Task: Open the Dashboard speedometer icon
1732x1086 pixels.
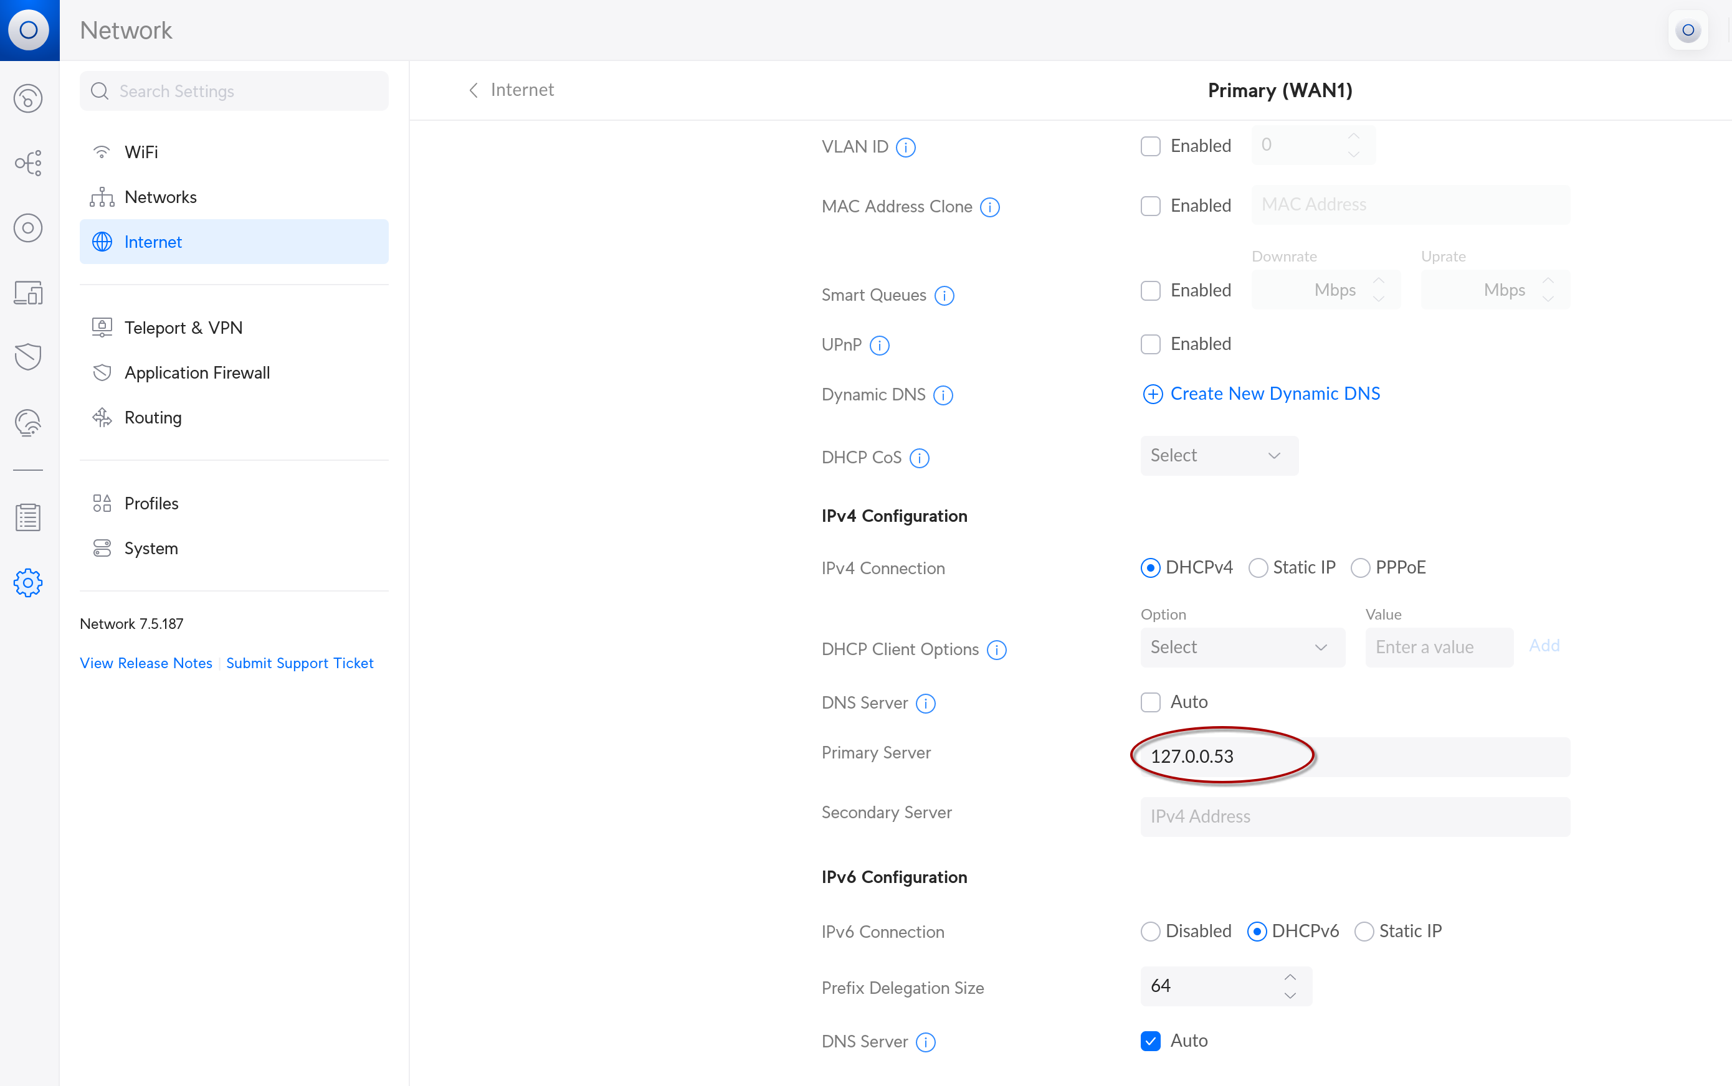Action: pos(28,98)
